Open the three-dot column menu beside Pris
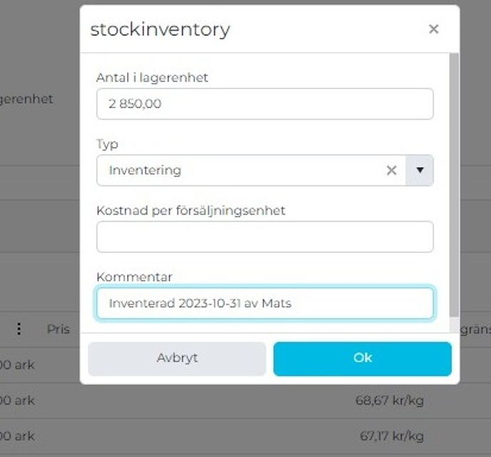 click(x=19, y=329)
